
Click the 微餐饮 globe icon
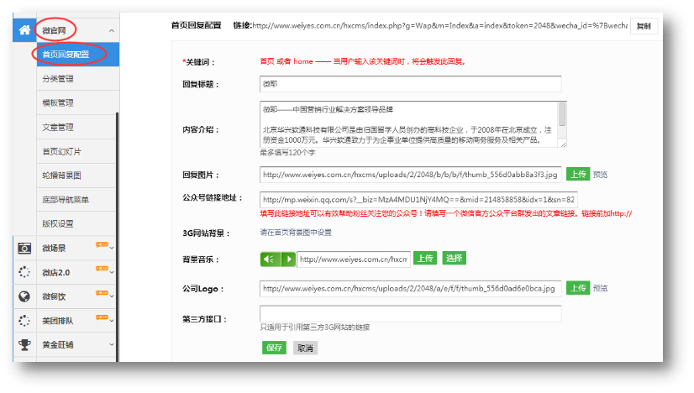click(24, 296)
